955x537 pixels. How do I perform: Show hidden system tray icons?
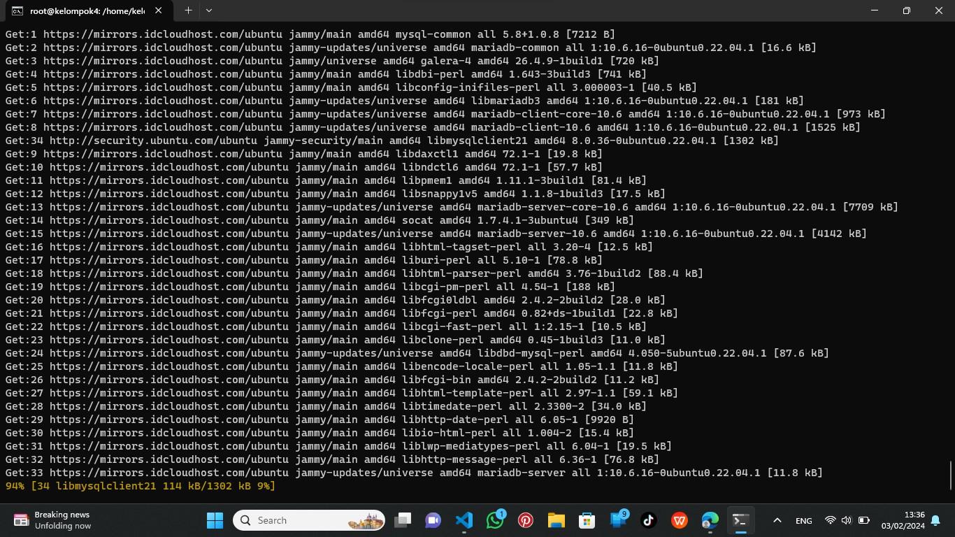(777, 520)
